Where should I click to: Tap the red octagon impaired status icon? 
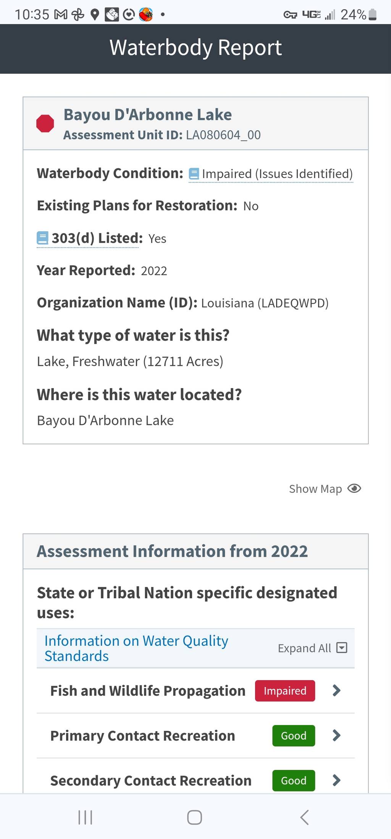pyautogui.click(x=45, y=123)
